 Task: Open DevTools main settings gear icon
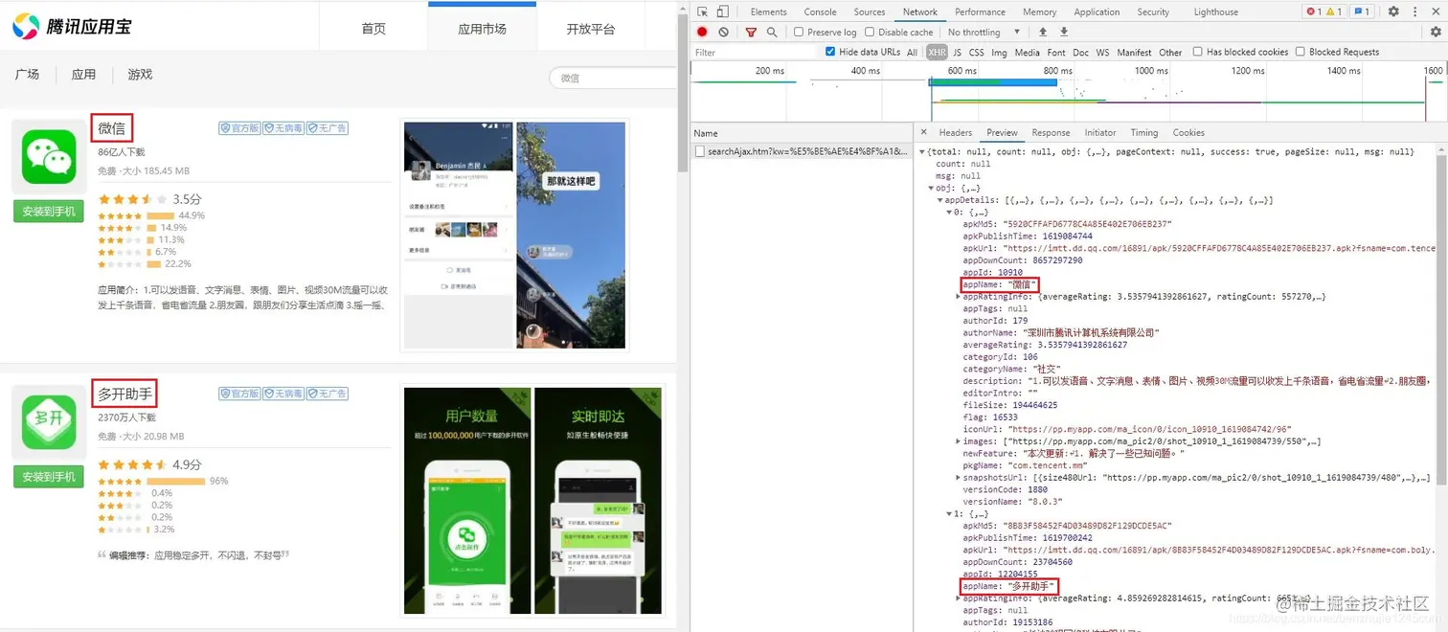click(1393, 11)
